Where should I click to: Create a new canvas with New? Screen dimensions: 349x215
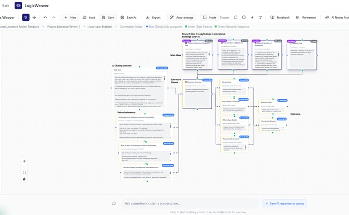coord(70,17)
